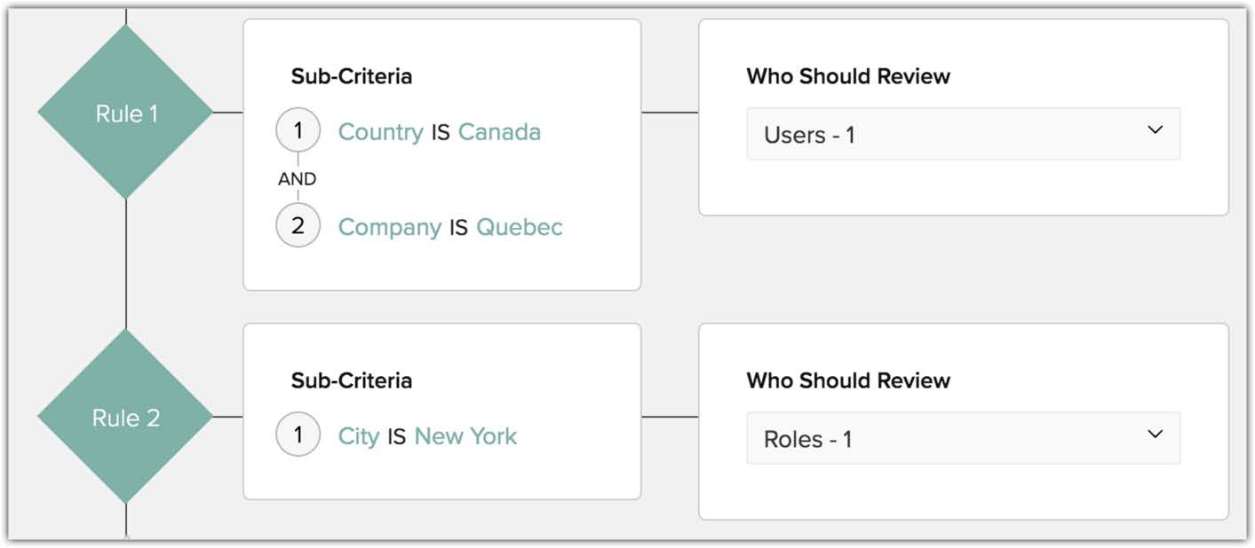1255x548 pixels.
Task: Click the Rule 2 diamond node
Action: [x=125, y=418]
